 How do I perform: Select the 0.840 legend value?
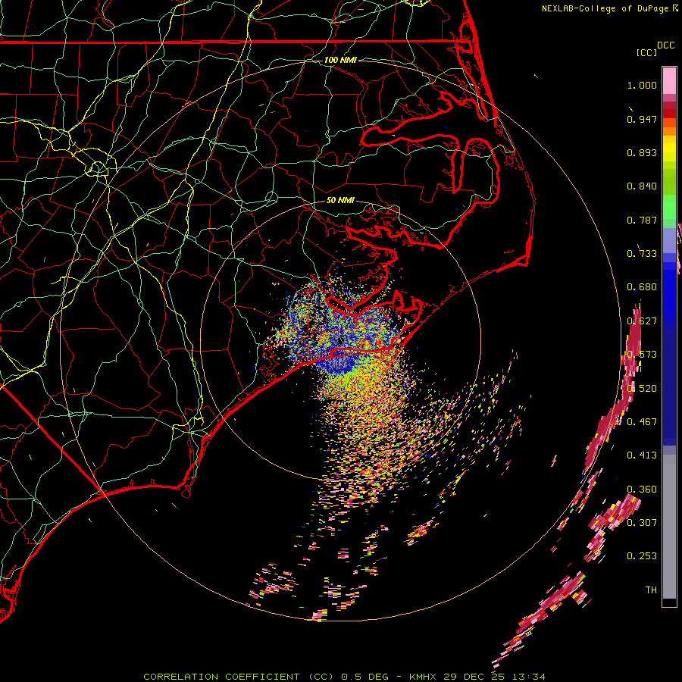coord(642,186)
